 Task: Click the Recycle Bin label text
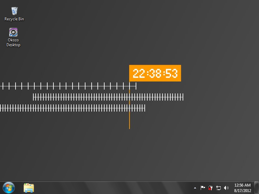point(14,19)
